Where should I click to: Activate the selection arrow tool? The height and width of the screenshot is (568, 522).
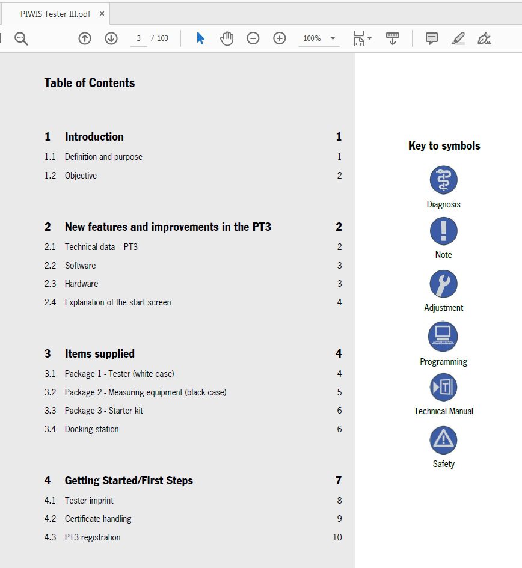coord(200,38)
